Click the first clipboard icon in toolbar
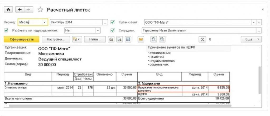Viewport: 270px width, 116px height. pyautogui.click(x=154, y=39)
